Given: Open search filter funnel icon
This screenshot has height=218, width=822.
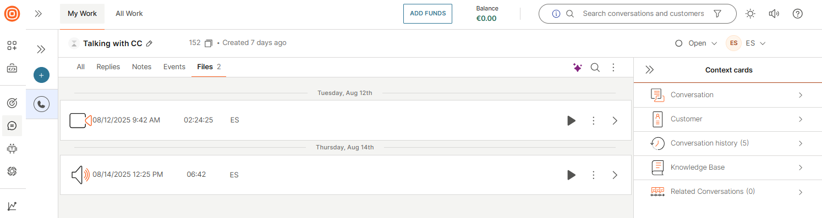Looking at the screenshot, I should 717,14.
